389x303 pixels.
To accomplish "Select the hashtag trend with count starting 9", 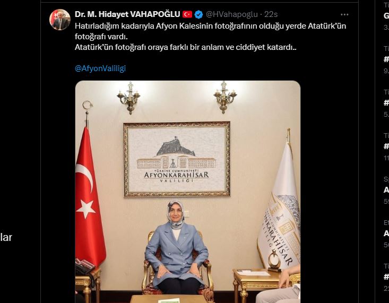I will (x=386, y=59).
